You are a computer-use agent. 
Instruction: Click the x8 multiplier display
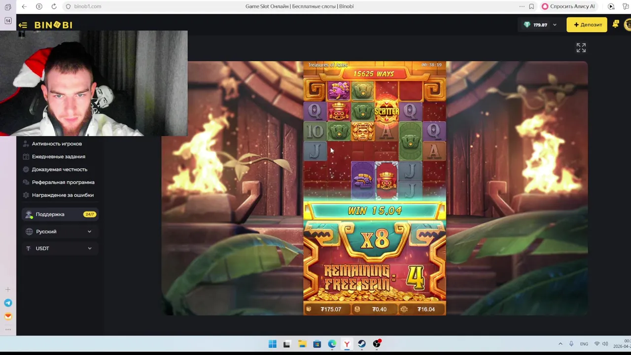click(375, 239)
